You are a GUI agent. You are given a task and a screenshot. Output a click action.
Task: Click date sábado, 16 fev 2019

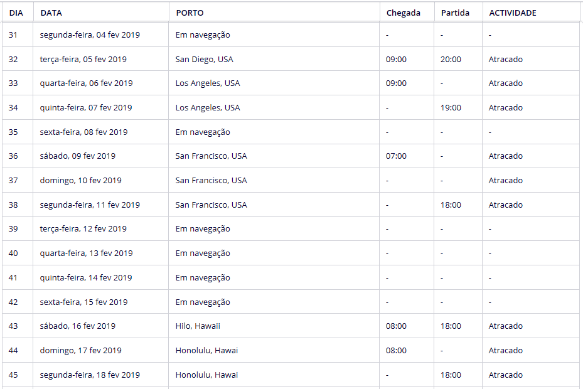77,326
